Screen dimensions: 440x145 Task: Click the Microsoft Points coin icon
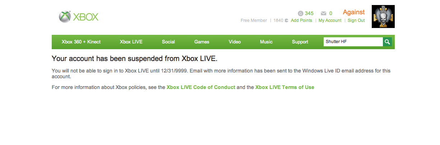coord(287,20)
